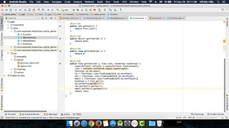Click the scroll from source target icon

pyautogui.click(x=43, y=18)
